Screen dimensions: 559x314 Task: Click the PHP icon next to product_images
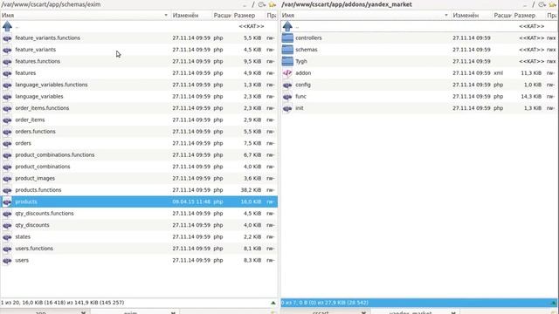[x=7, y=178]
